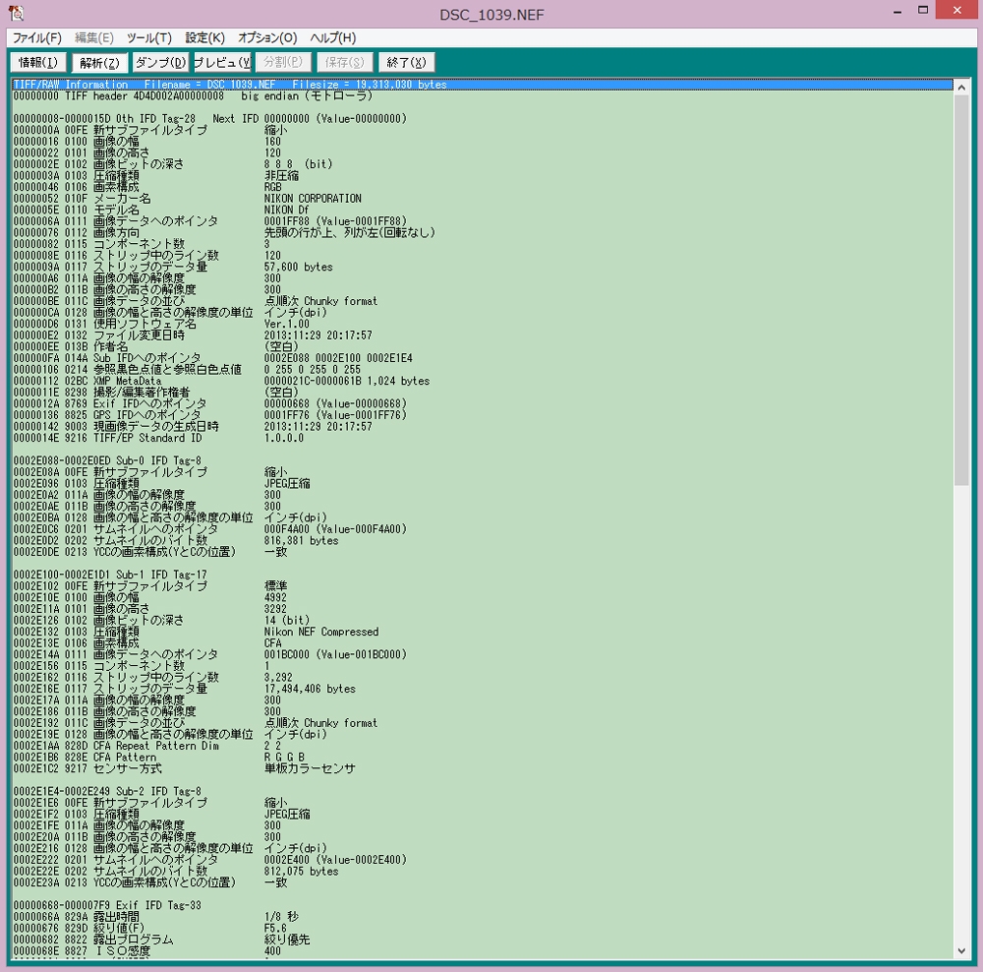
Task: Click the disabled 保存(S) button
Action: click(x=345, y=62)
